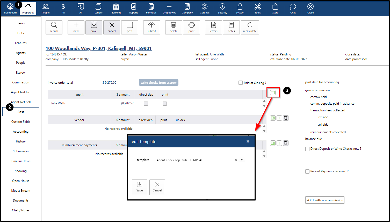This screenshot has height=222, width=390.
Task: Click the save toolbar button
Action: coord(94,27)
